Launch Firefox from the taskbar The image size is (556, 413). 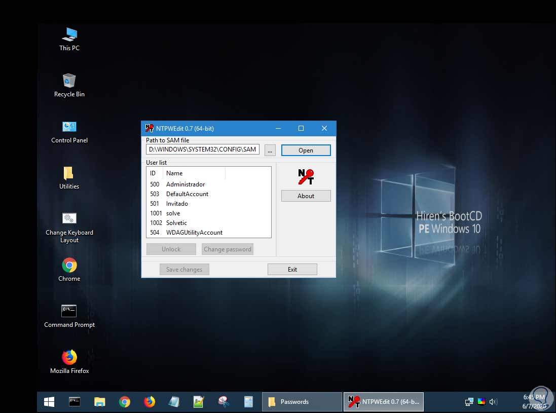(x=150, y=402)
